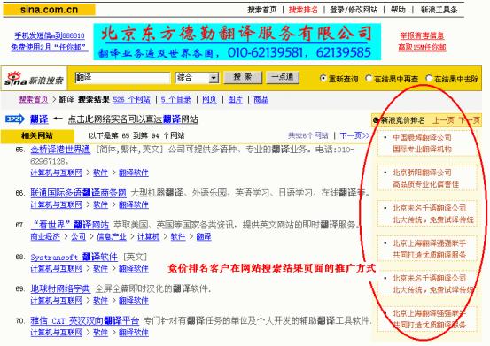Click the blue 3721 arrow icon
Image resolution: width=490 pixels, height=346 pixels.
coord(15,119)
